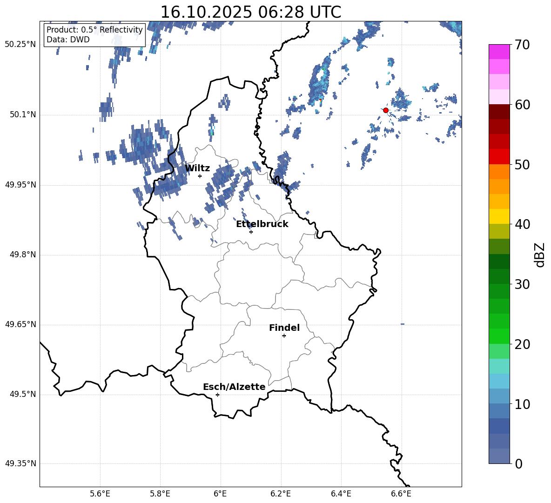This screenshot has width=551, height=503.
Task: Click the 6.4°E longitude label
Action: coord(341,494)
